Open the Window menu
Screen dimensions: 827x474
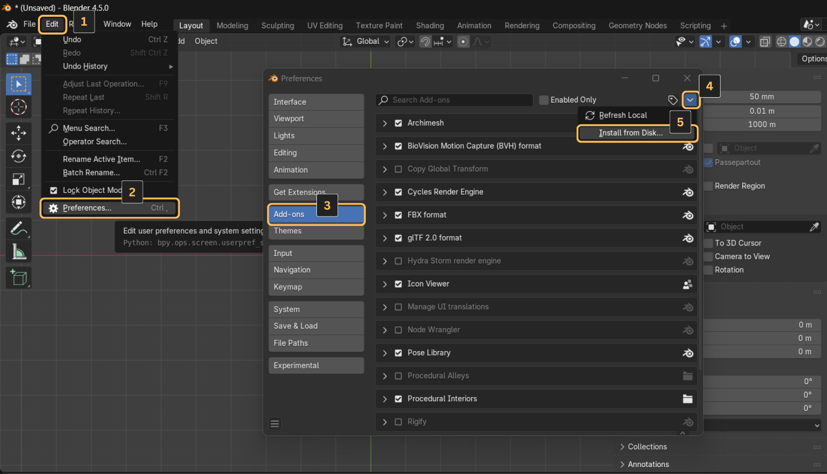click(117, 24)
